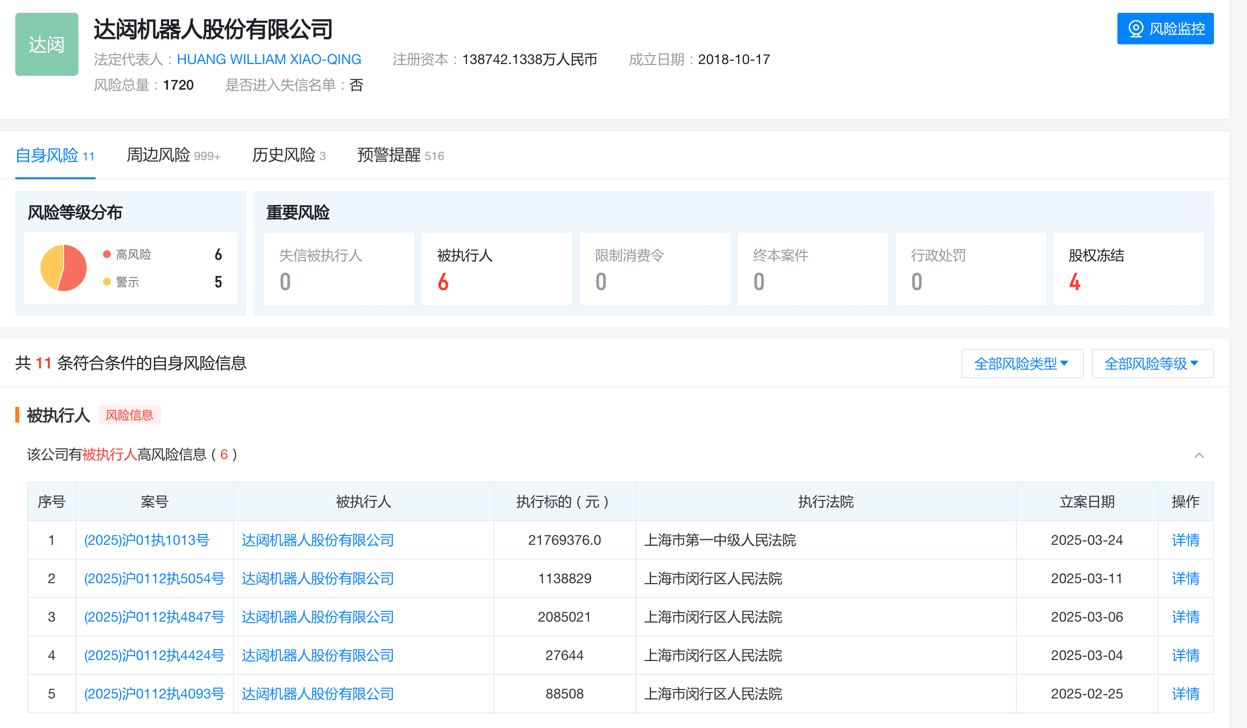Open case (2025)沪0112执5054号
This screenshot has width=1247, height=728.
coord(154,579)
